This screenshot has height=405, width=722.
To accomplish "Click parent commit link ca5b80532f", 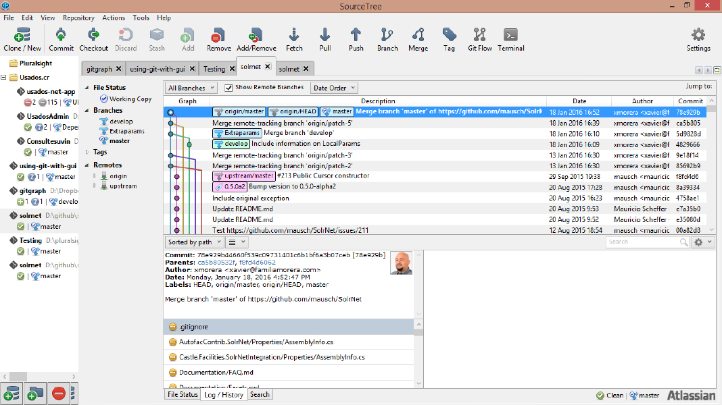I will [x=216, y=263].
